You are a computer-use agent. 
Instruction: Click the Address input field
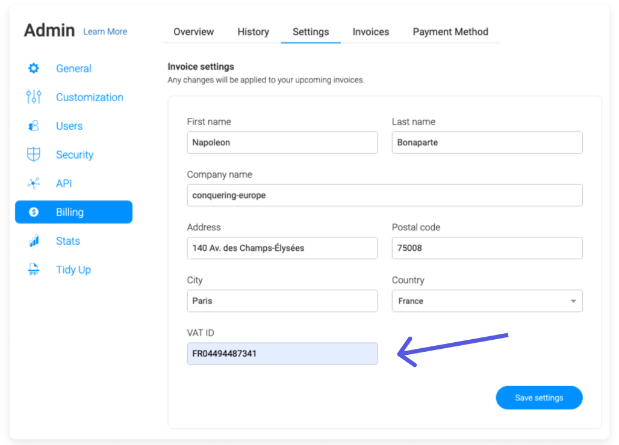pos(282,248)
